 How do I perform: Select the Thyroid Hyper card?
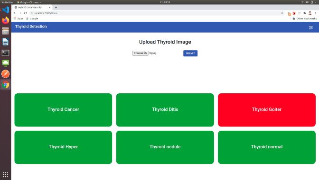63,147
